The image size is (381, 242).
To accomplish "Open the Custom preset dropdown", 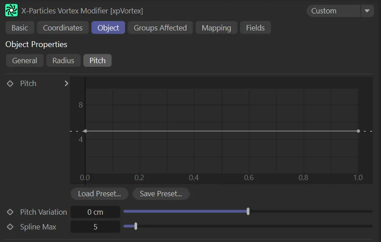I will click(333, 11).
